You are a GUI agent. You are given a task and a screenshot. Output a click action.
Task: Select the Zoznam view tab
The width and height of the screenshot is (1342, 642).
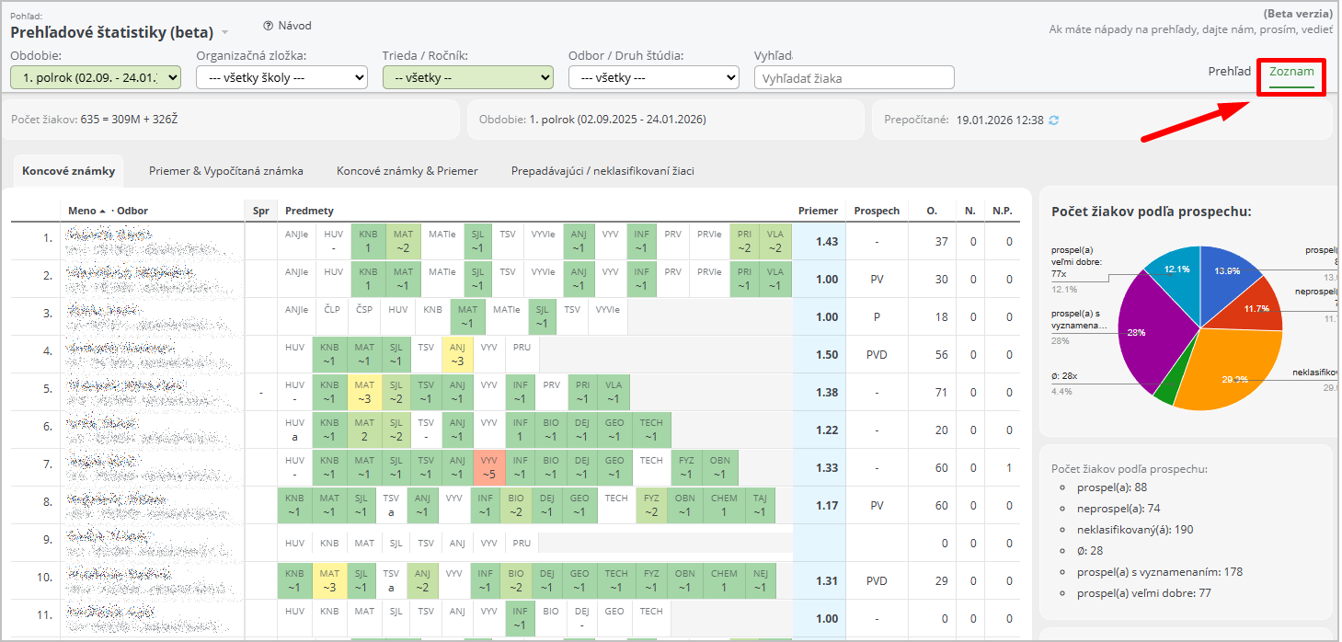coord(1291,72)
